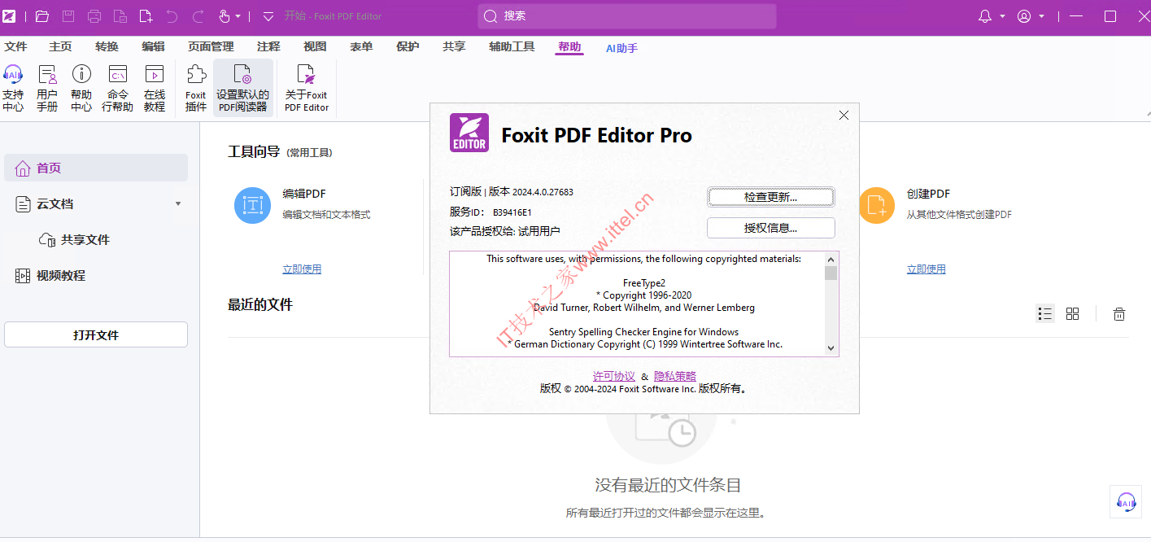Open the 许可协议 link
Screen dimensions: 1151x542
(x=614, y=376)
